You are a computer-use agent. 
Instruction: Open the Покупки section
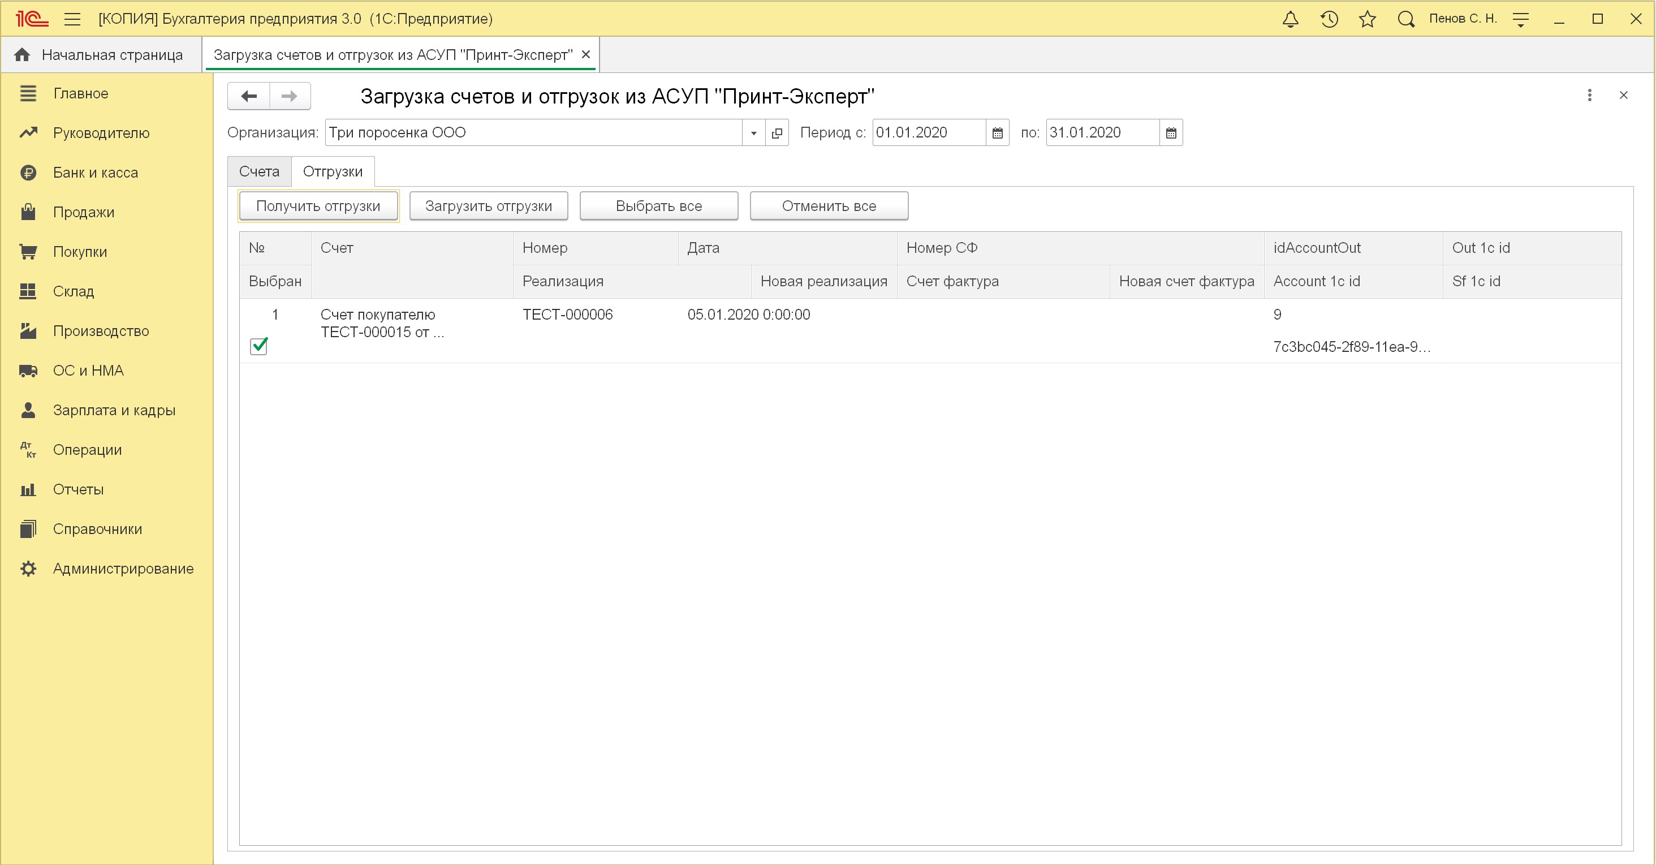pos(106,251)
